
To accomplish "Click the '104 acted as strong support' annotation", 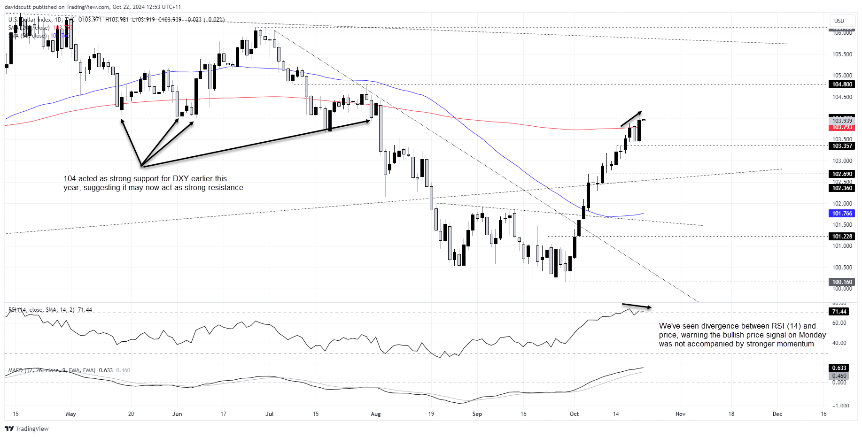I will (x=153, y=183).
